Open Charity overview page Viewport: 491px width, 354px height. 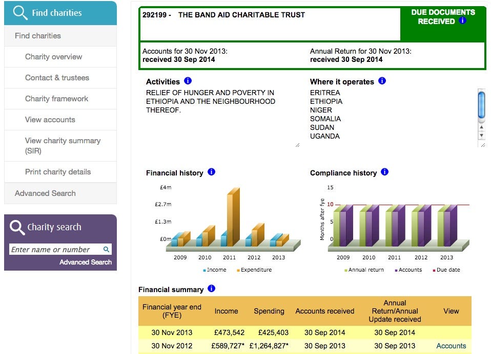60,57
